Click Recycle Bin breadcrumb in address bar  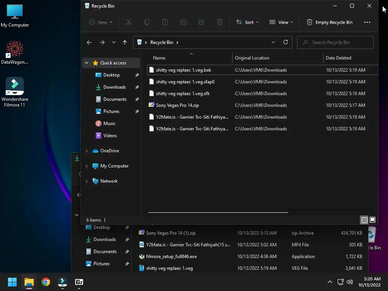(161, 42)
